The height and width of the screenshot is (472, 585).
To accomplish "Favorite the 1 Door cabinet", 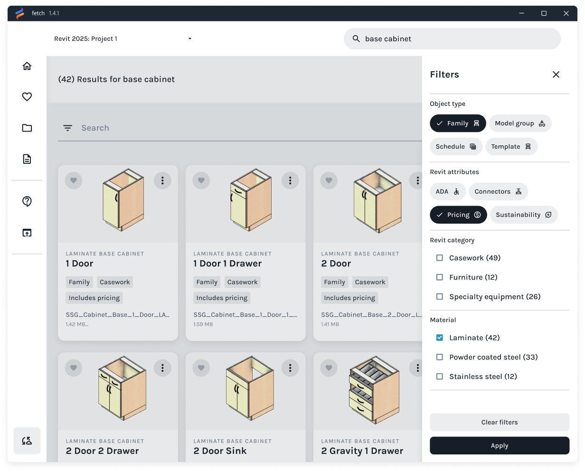I will [x=74, y=180].
